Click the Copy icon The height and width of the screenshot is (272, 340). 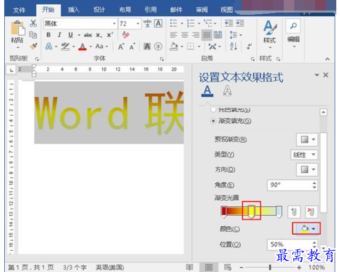[33, 35]
